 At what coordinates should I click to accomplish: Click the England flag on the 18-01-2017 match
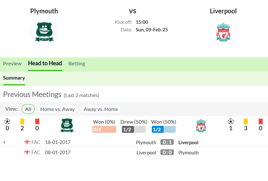pyautogui.click(x=27, y=142)
